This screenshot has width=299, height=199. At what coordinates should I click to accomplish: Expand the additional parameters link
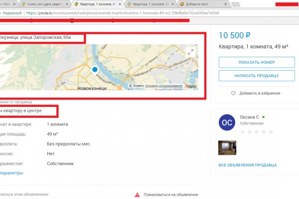(11, 173)
